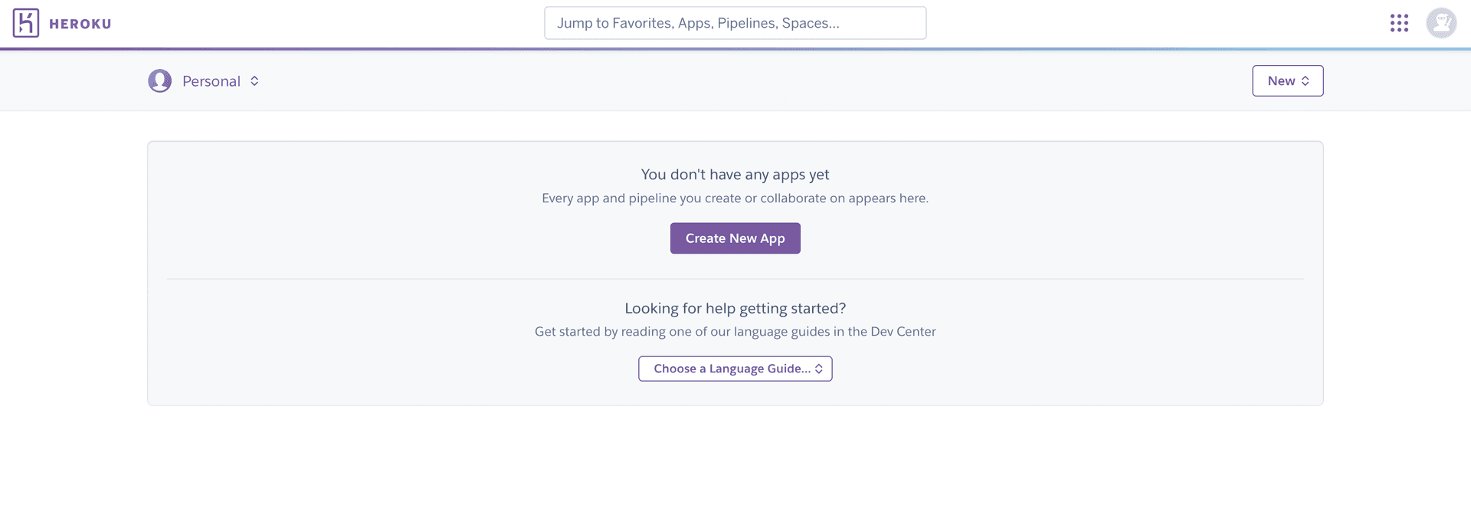Open the HEROKU wordmark home link
Image resolution: width=1471 pixels, height=528 pixels.
point(80,24)
